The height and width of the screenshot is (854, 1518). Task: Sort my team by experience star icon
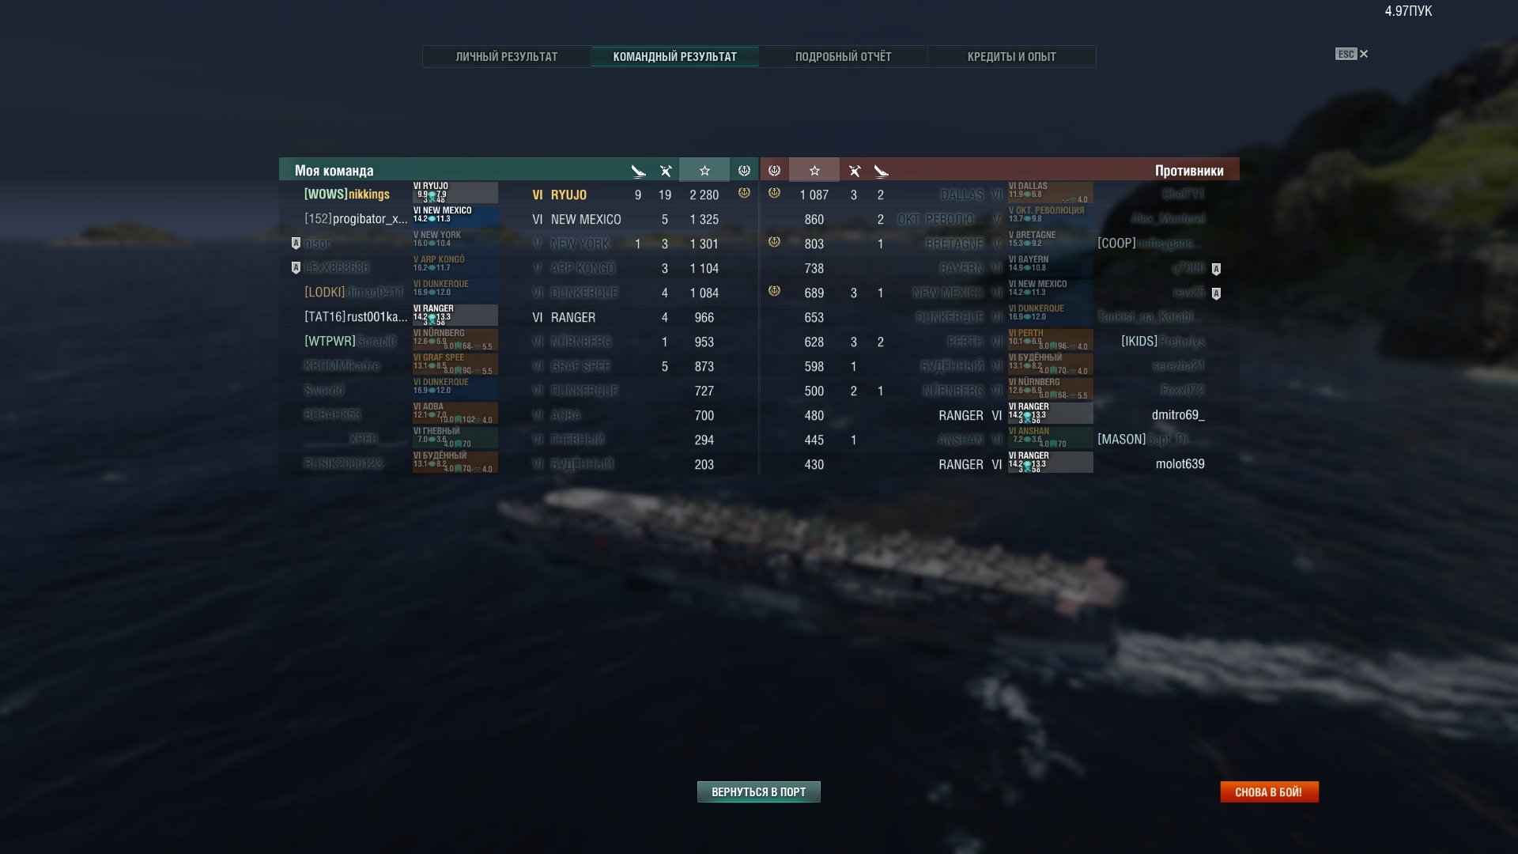point(704,170)
